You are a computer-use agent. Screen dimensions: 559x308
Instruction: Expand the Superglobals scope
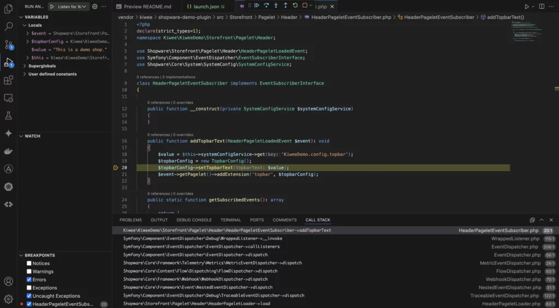(x=25, y=66)
